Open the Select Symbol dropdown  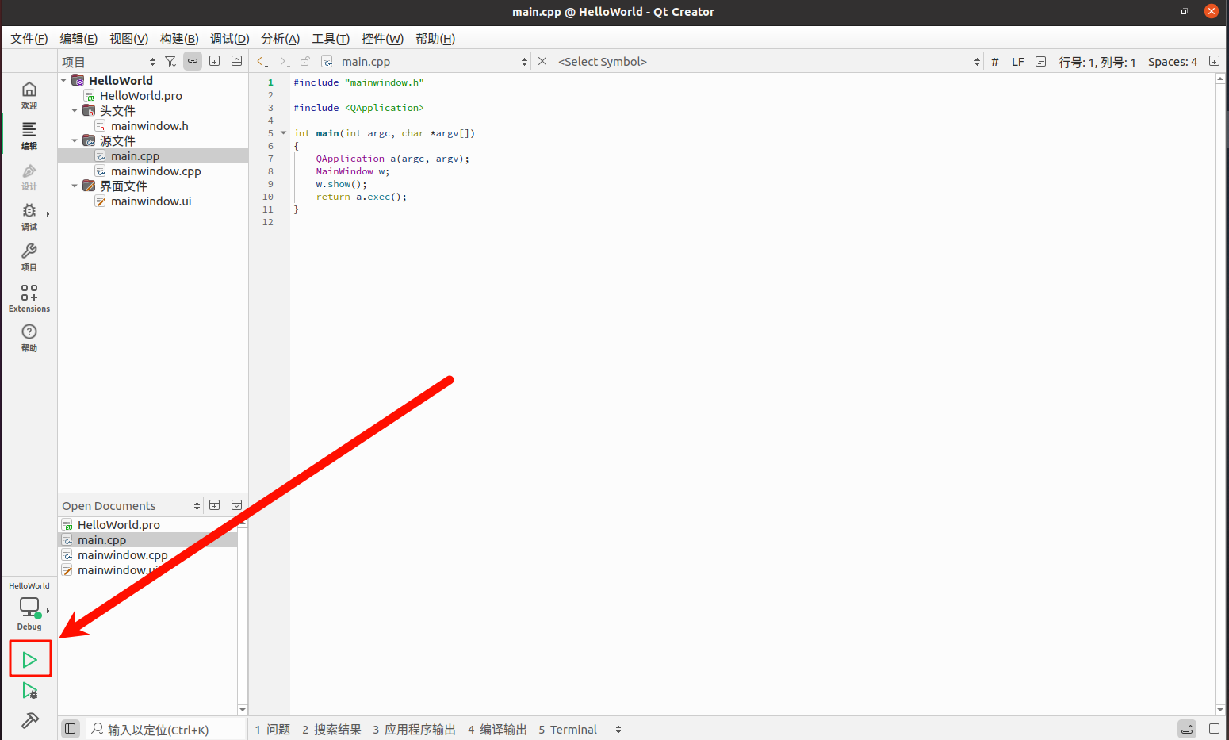tap(769, 62)
